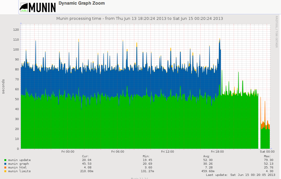Click the Sat 00:00 time axis label
Image resolution: width=281 pixels, height=179 pixels.
click(267, 152)
